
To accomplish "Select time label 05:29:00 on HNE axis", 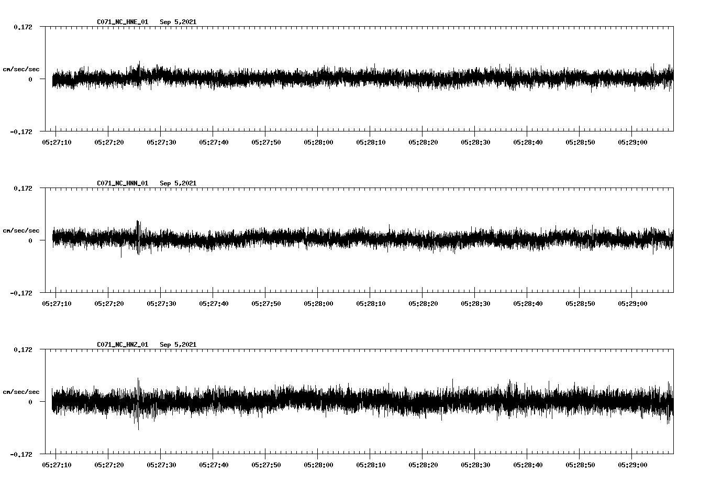I will point(633,142).
